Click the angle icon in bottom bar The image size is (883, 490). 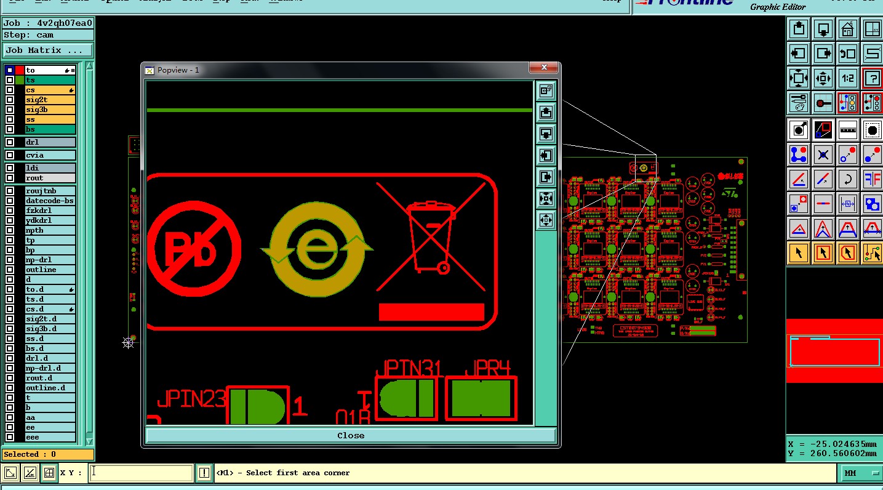click(30, 473)
